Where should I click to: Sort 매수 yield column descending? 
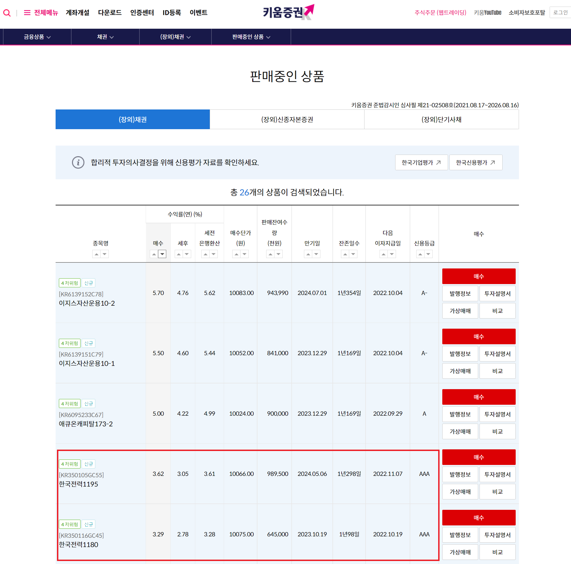[162, 254]
